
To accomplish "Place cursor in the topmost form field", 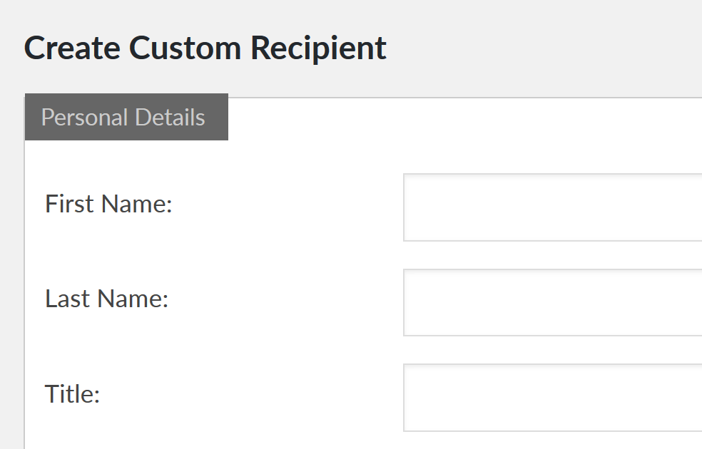I will 552,207.
